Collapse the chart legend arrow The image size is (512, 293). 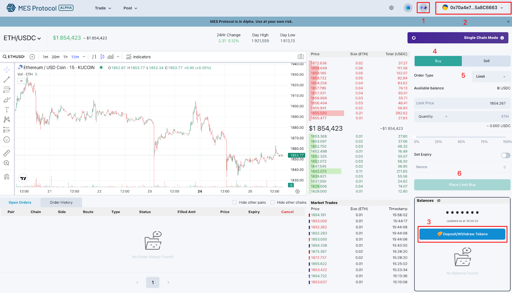(21, 81)
